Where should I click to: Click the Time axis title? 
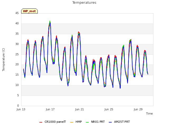(x=149, y=114)
